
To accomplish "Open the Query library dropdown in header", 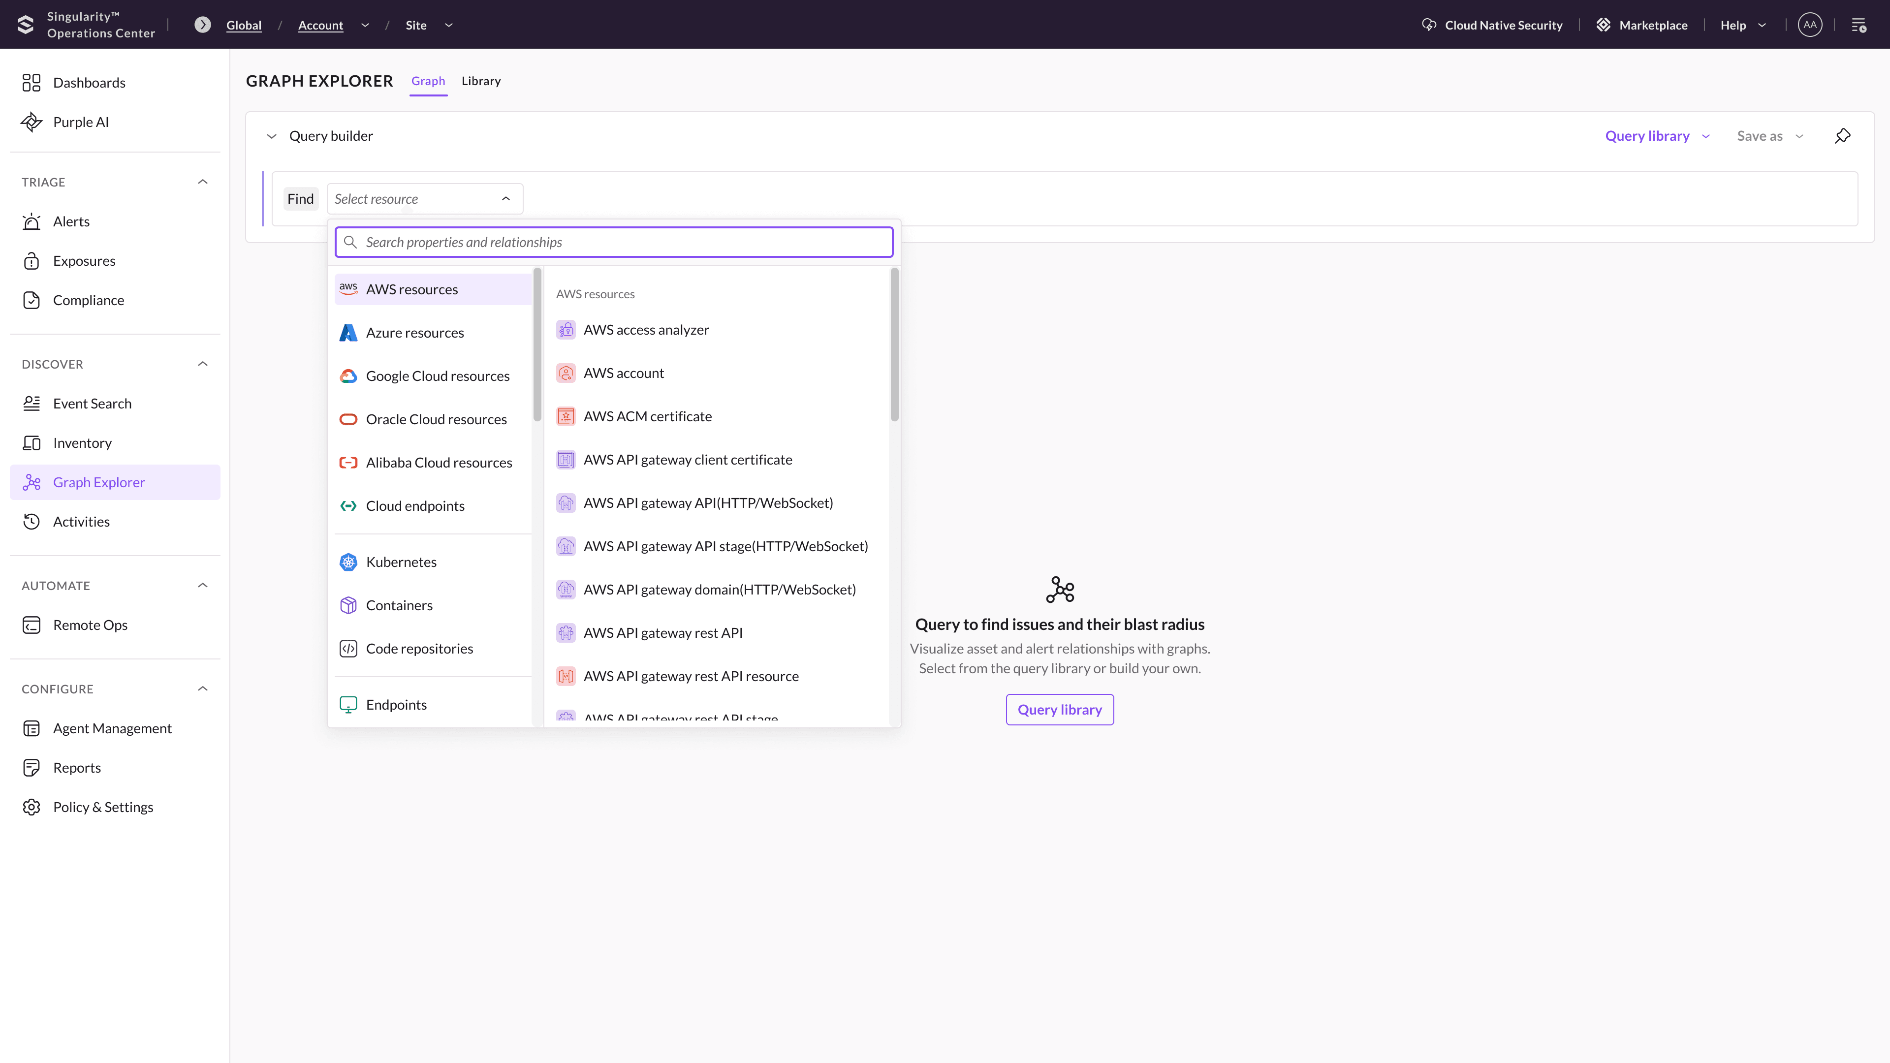I will (1657, 136).
